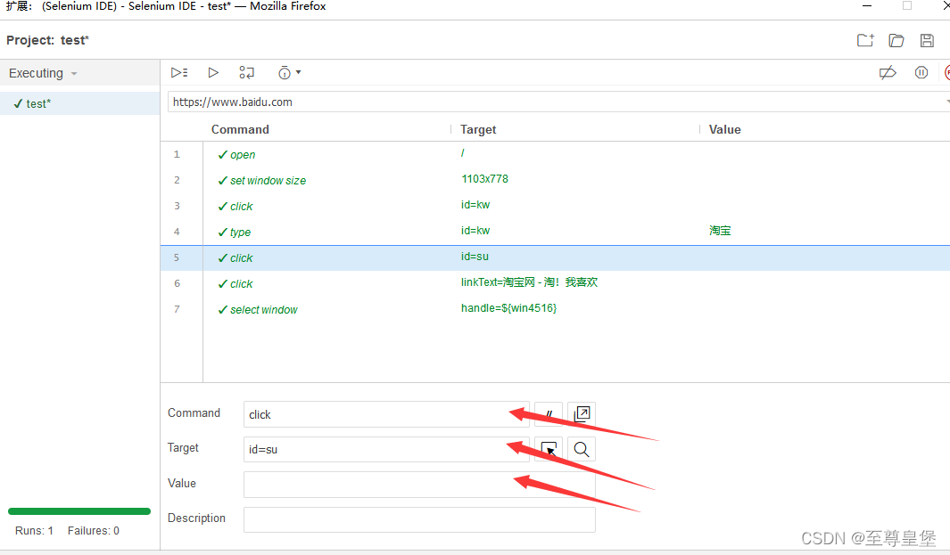Minimize the Firefox window
Image resolution: width=950 pixels, height=555 pixels.
click(x=867, y=6)
